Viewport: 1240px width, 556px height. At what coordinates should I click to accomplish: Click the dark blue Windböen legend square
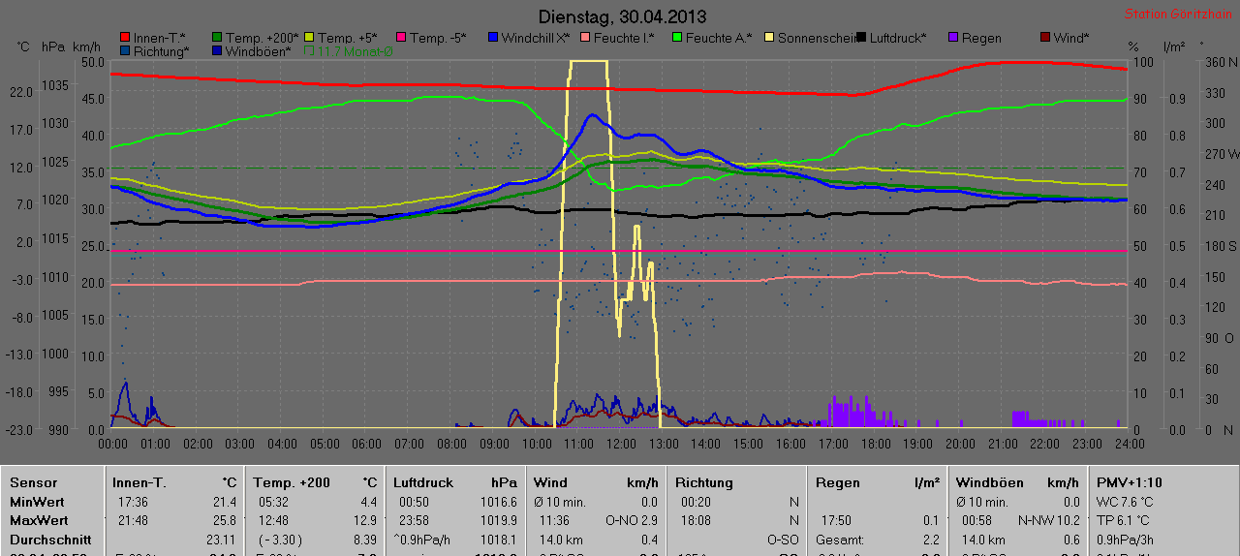click(x=217, y=50)
